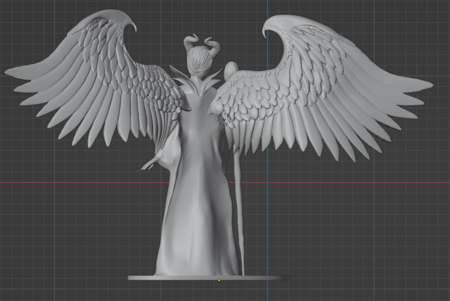Click the blue Z axis line
The height and width of the screenshot is (301, 450).
(268, 234)
